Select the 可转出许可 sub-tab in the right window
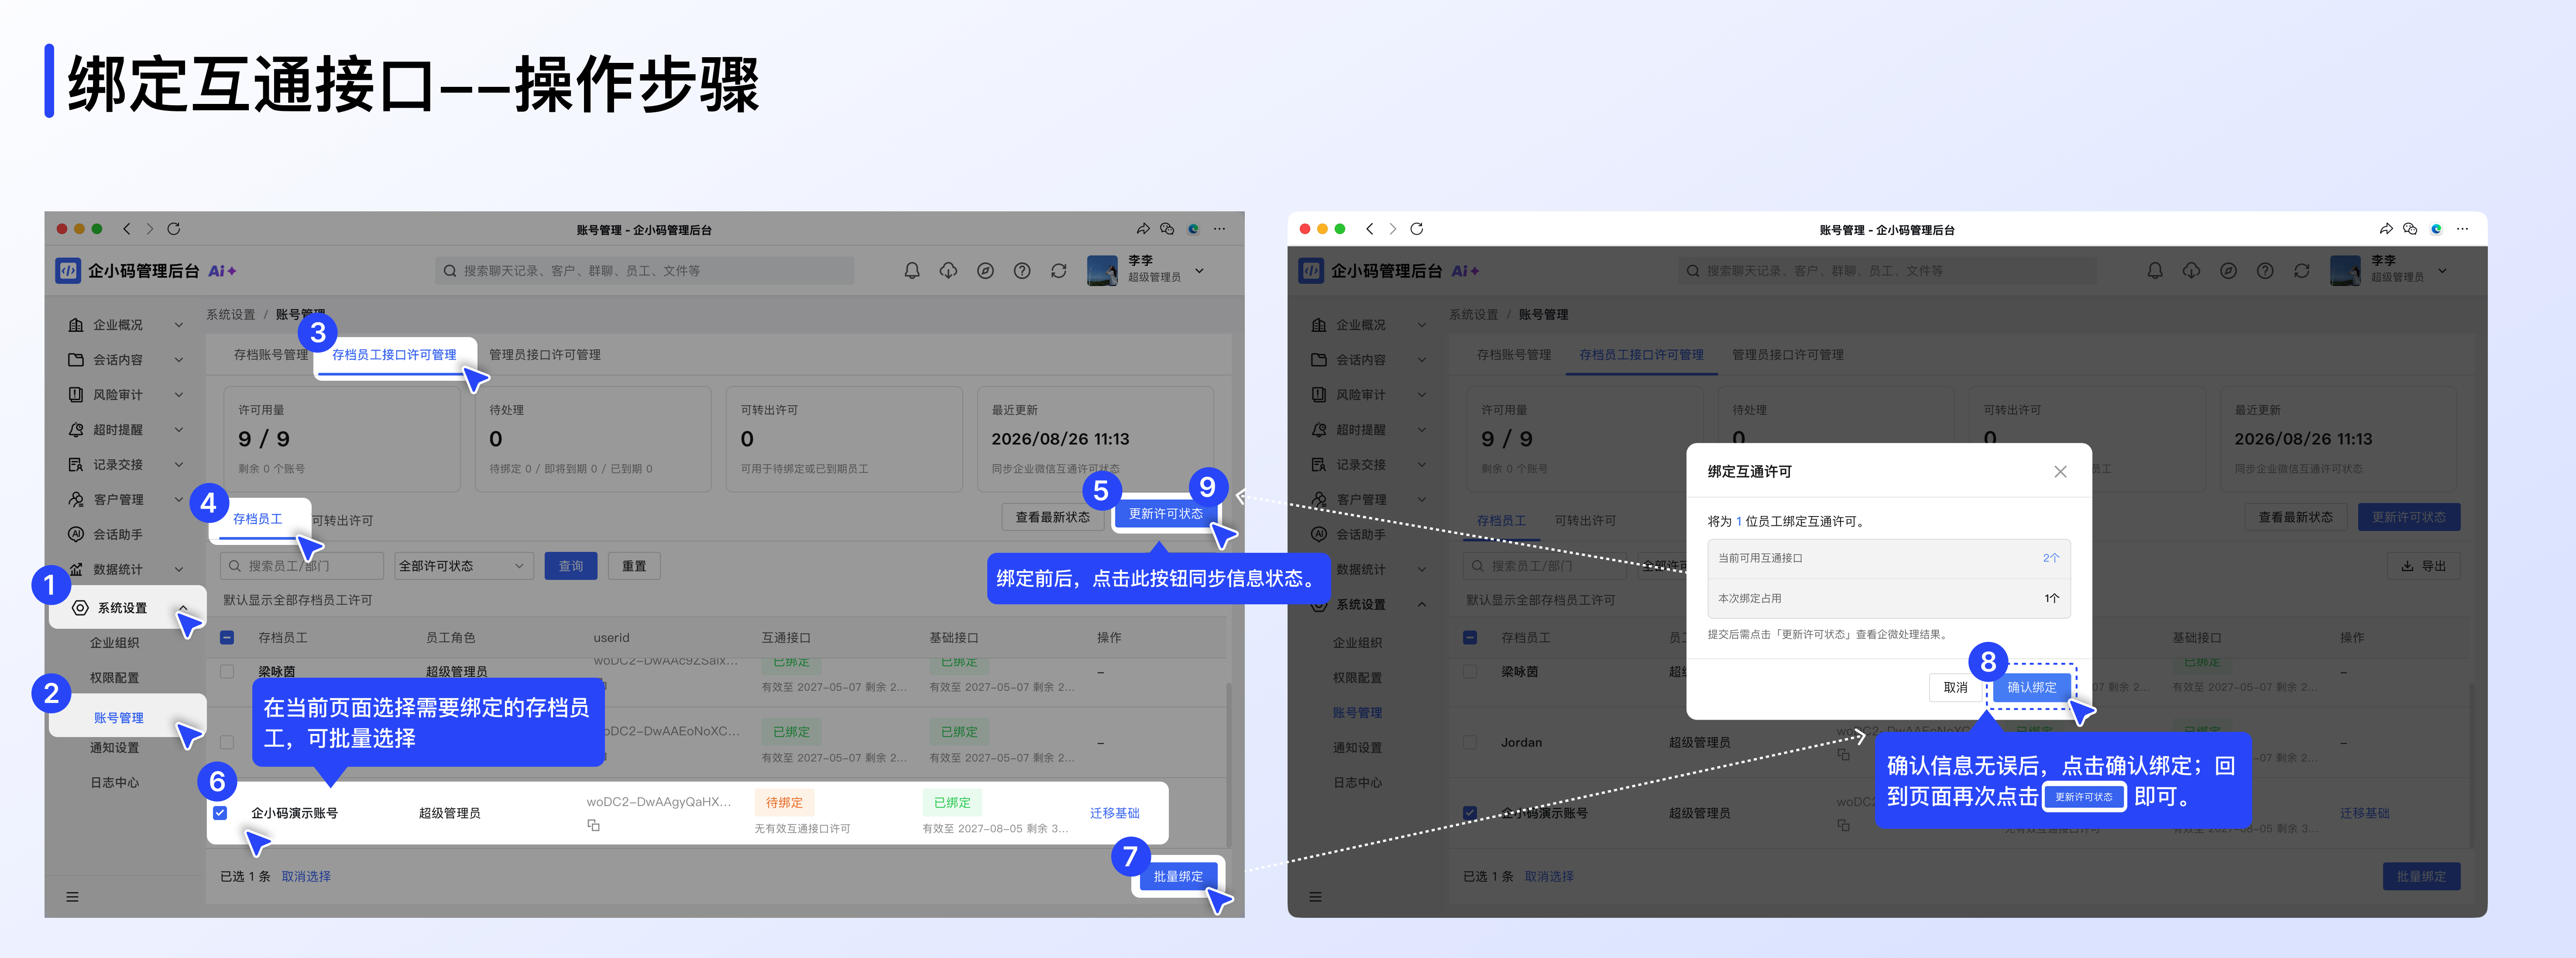The width and height of the screenshot is (2576, 958). (1585, 521)
